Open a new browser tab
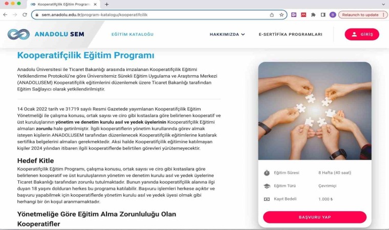Screen dimensions: 389x230 point(106,4)
